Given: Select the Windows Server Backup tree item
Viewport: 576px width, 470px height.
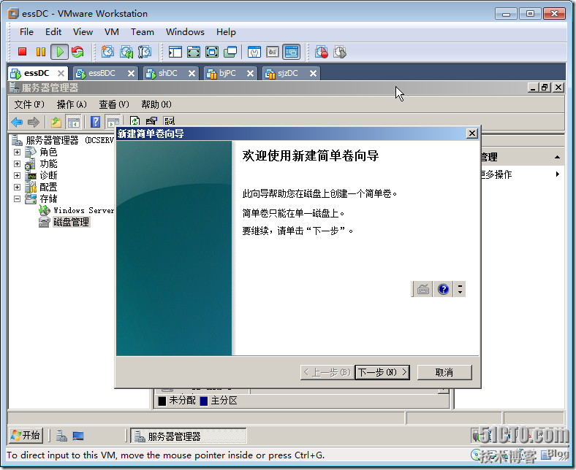Looking at the screenshot, I should [83, 210].
